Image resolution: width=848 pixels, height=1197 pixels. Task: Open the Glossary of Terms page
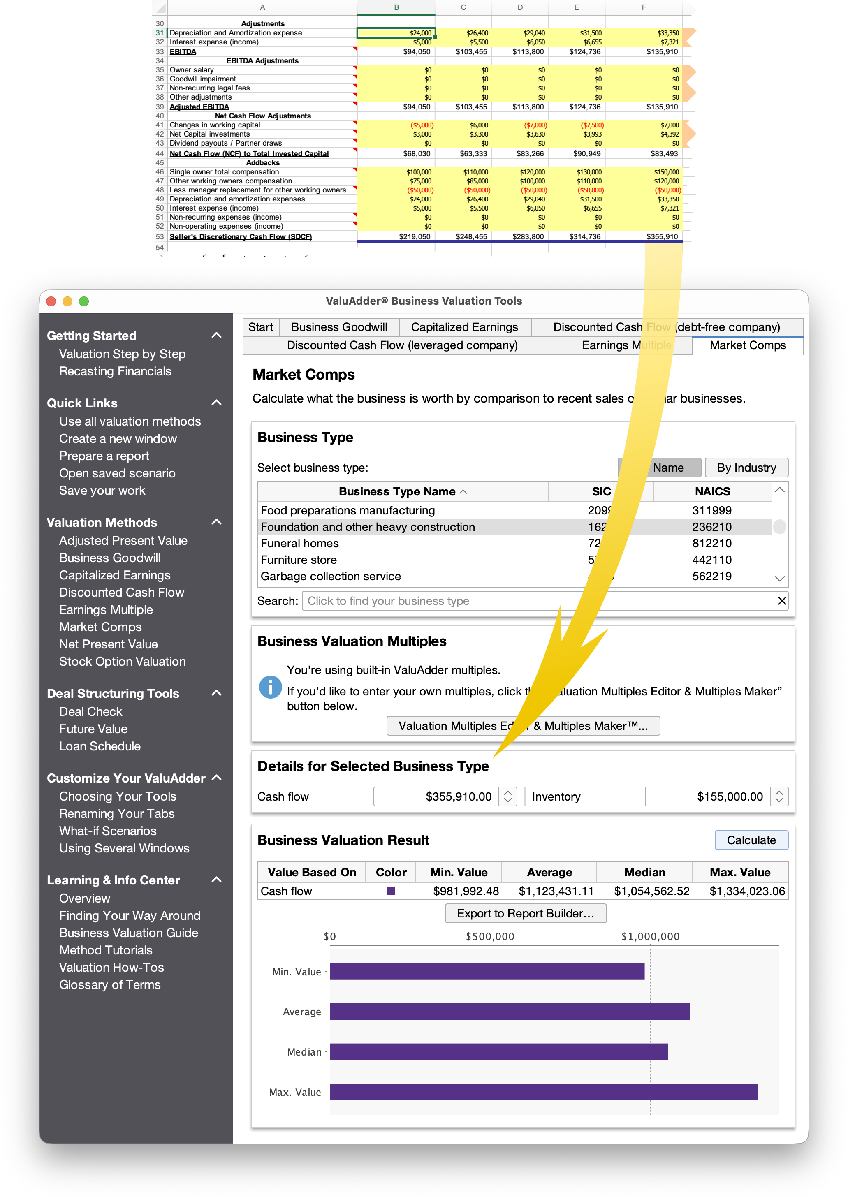point(110,984)
